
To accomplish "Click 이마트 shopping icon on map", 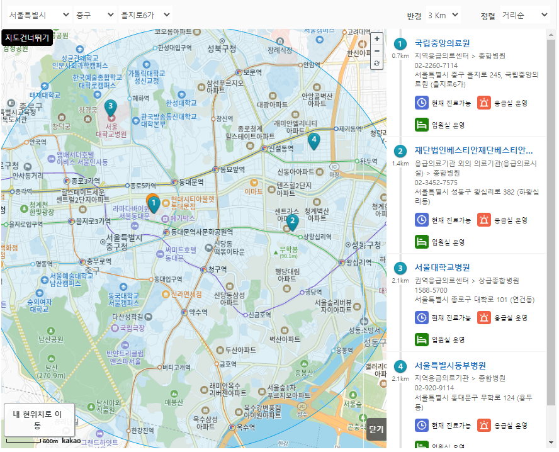I will (x=254, y=183).
